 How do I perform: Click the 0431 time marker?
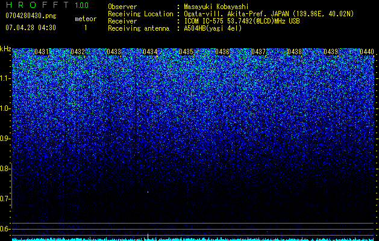pyautogui.click(x=42, y=52)
